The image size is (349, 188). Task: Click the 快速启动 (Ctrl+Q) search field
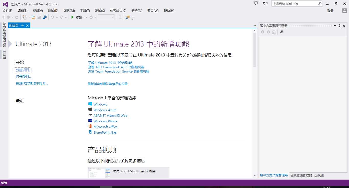tap(294, 4)
